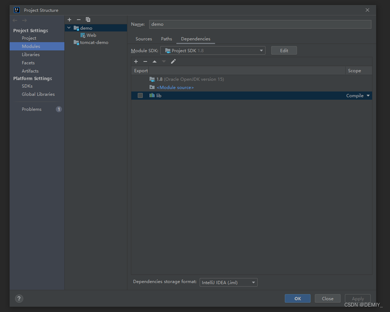The image size is (390, 312).
Task: Click the lib library icon
Action: 152,95
